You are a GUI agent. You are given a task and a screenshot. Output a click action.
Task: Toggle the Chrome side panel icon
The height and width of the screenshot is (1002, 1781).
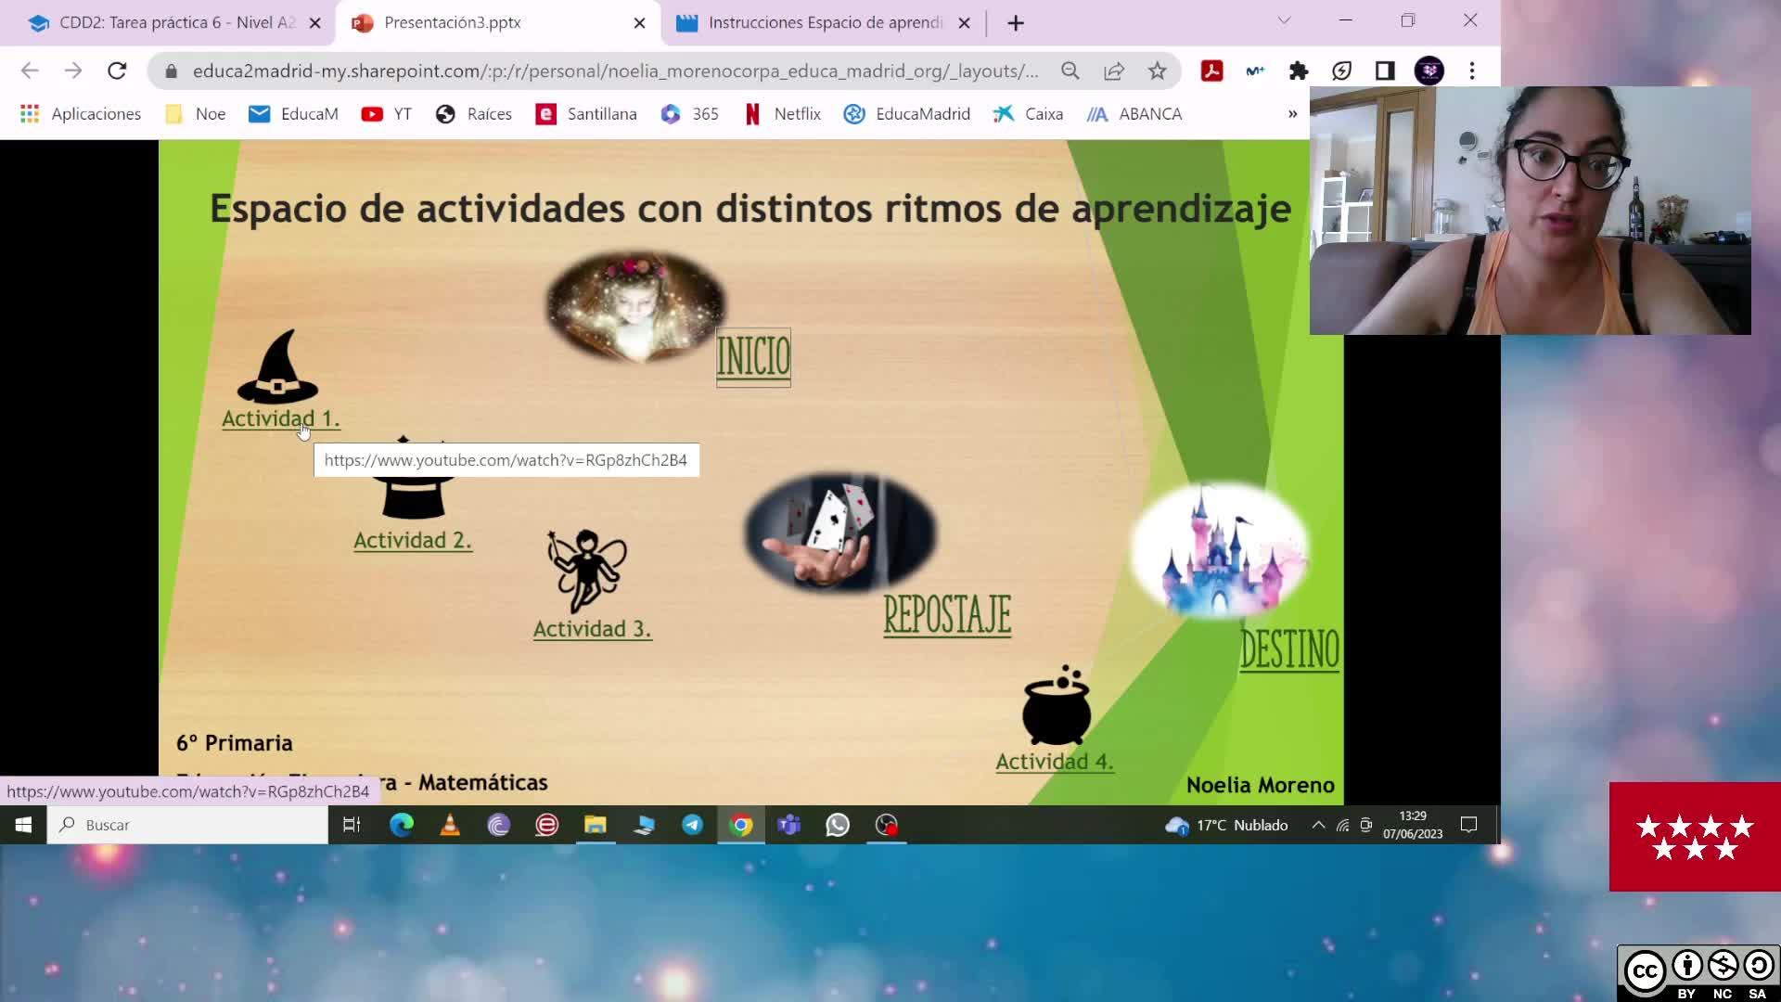click(1385, 71)
